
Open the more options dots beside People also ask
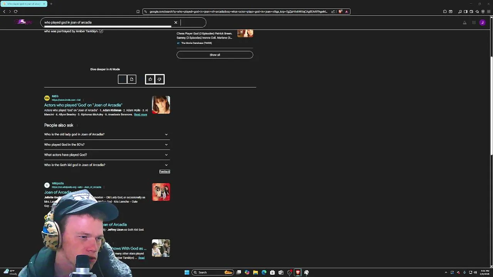77,125
